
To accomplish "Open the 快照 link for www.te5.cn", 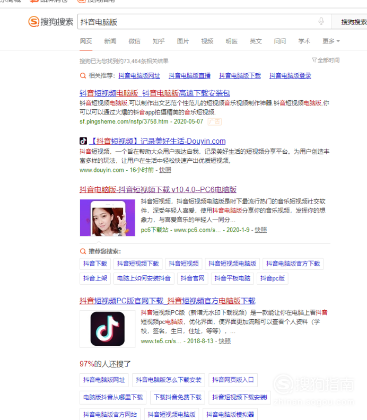I will (x=224, y=342).
